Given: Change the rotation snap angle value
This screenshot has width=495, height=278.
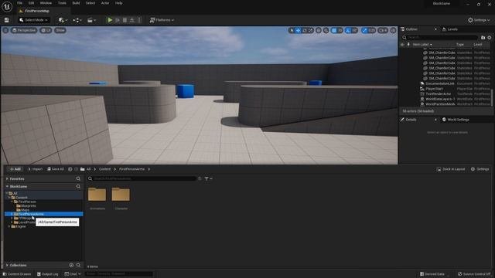Looking at the screenshot, I should click(x=354, y=30).
